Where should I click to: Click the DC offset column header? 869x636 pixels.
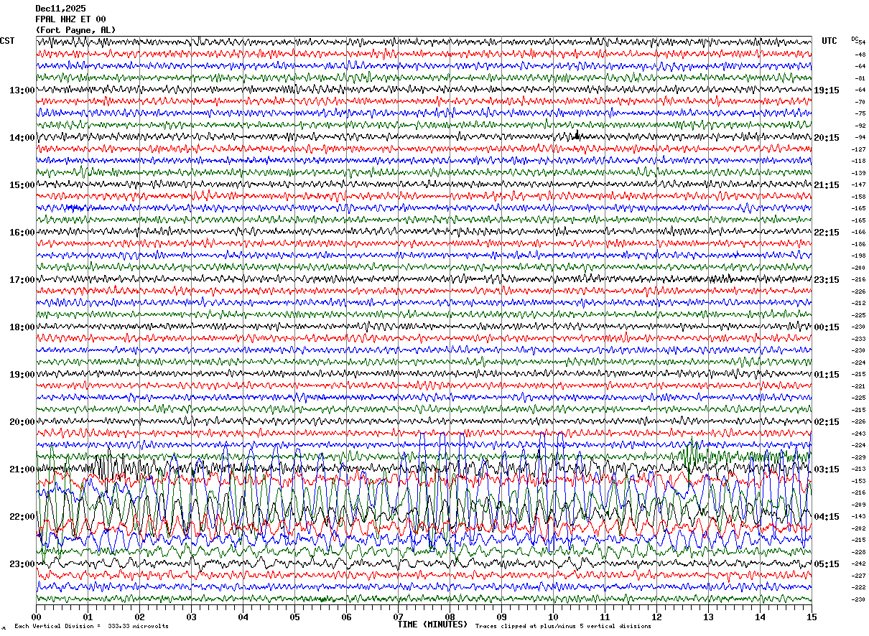point(855,39)
